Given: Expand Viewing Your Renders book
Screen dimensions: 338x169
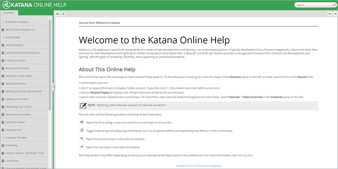Looking at the screenshot, I should coord(18,114).
